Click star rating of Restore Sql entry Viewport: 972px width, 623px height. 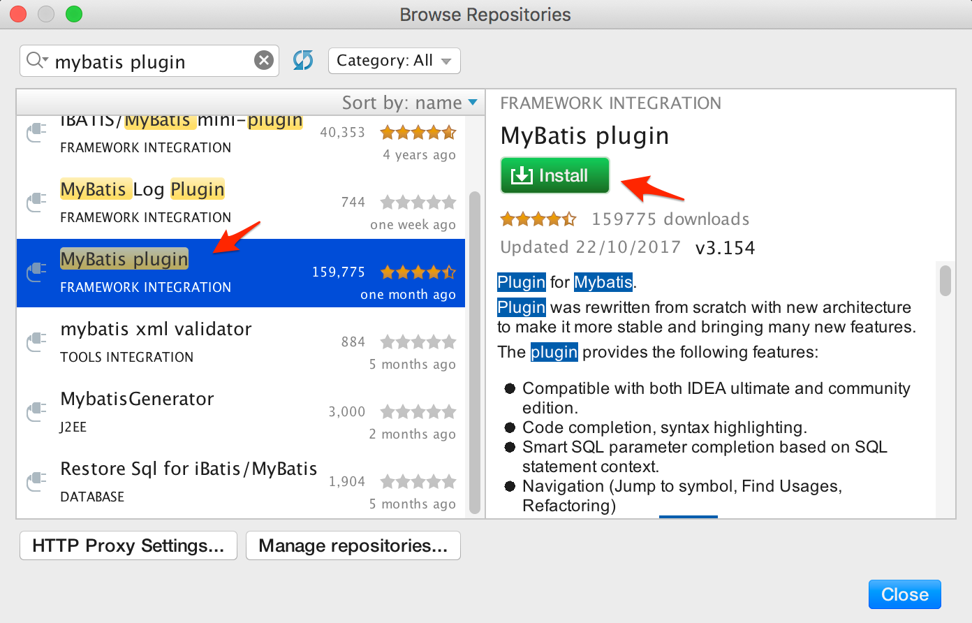click(418, 482)
